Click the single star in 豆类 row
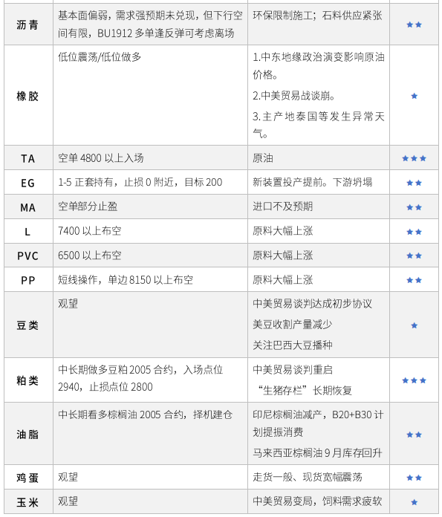442x517 pixels. [x=414, y=326]
